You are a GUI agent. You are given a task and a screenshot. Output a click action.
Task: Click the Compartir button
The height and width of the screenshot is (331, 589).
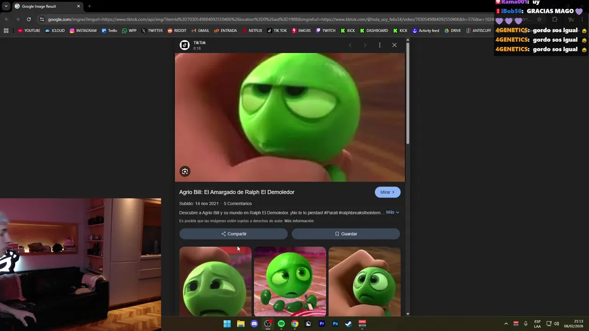[x=234, y=234]
